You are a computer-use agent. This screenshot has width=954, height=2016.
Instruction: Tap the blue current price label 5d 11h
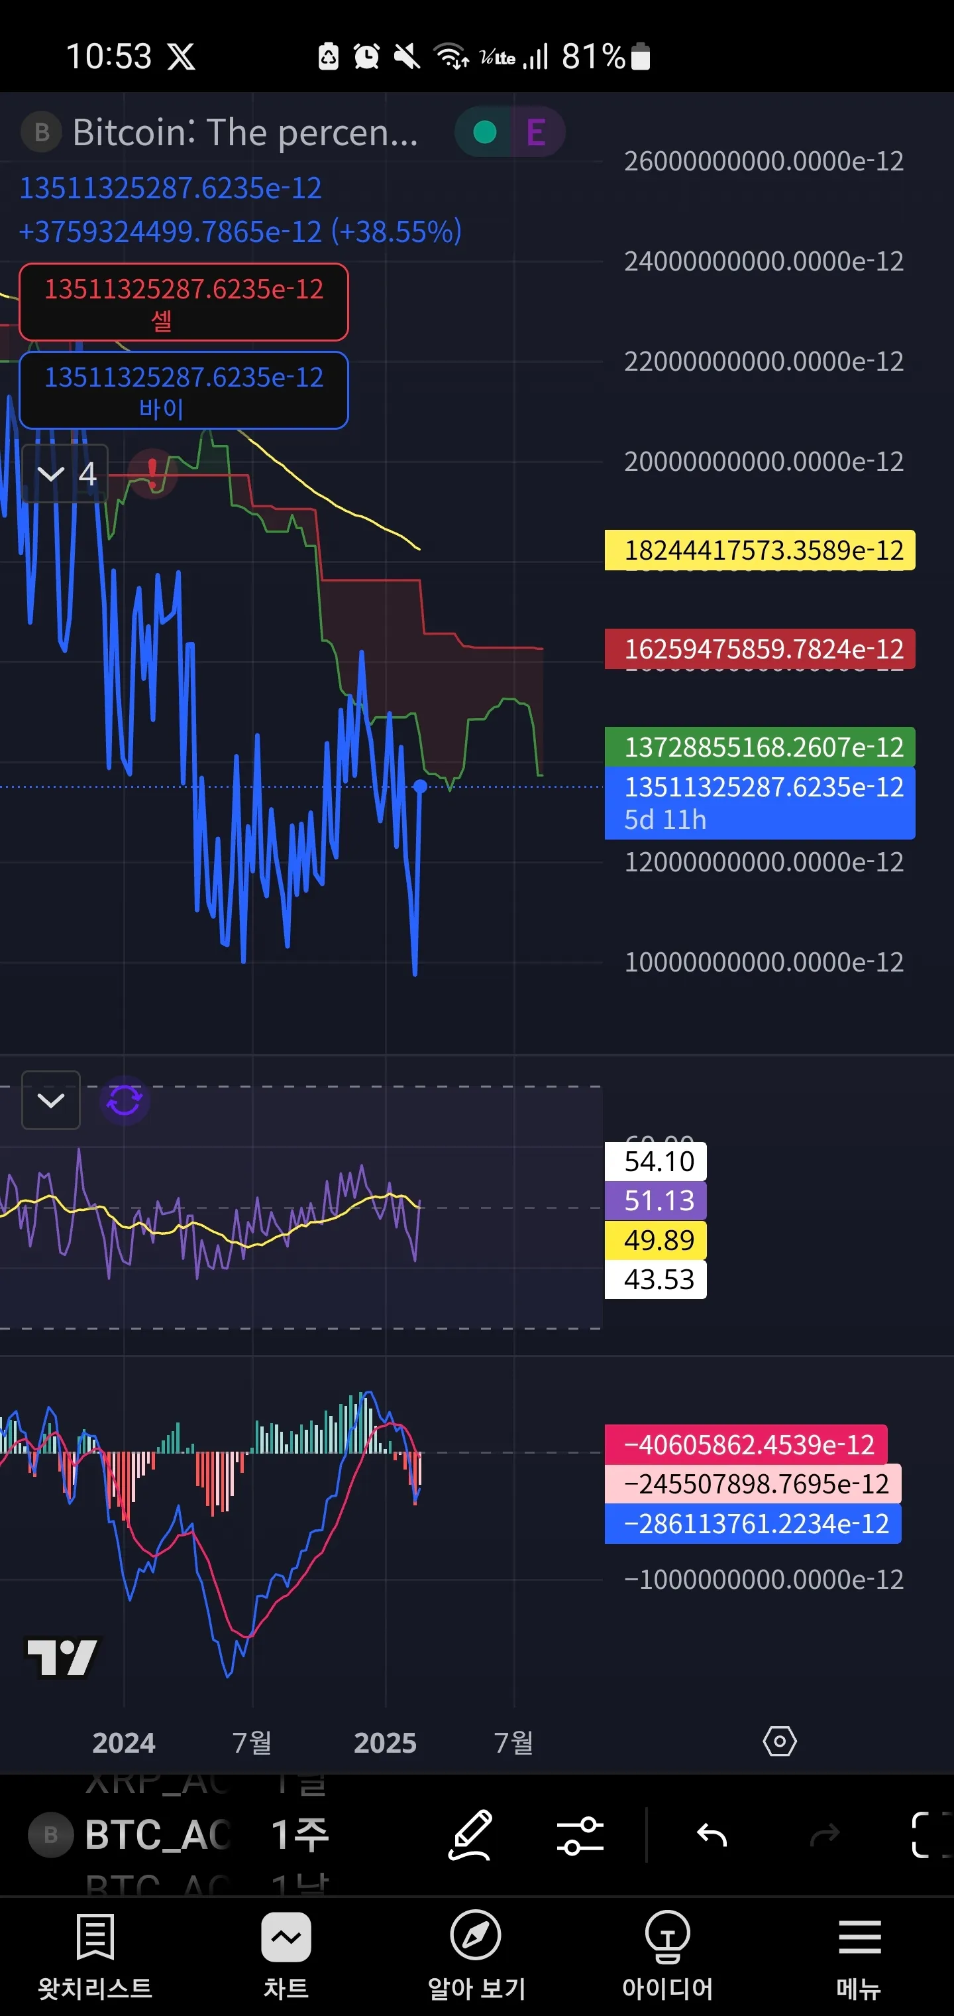pyautogui.click(x=759, y=803)
